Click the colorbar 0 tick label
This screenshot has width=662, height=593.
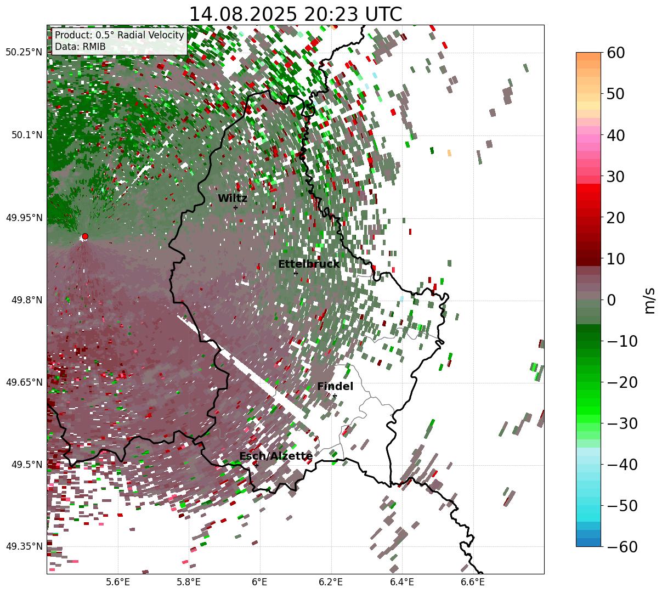pyautogui.click(x=611, y=300)
